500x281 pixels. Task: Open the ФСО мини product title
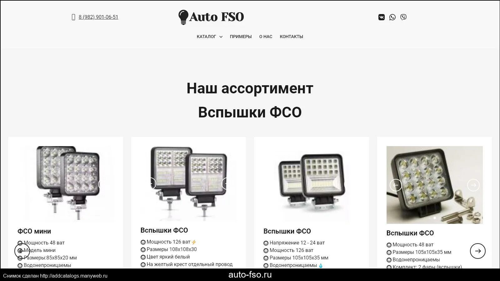pyautogui.click(x=34, y=231)
